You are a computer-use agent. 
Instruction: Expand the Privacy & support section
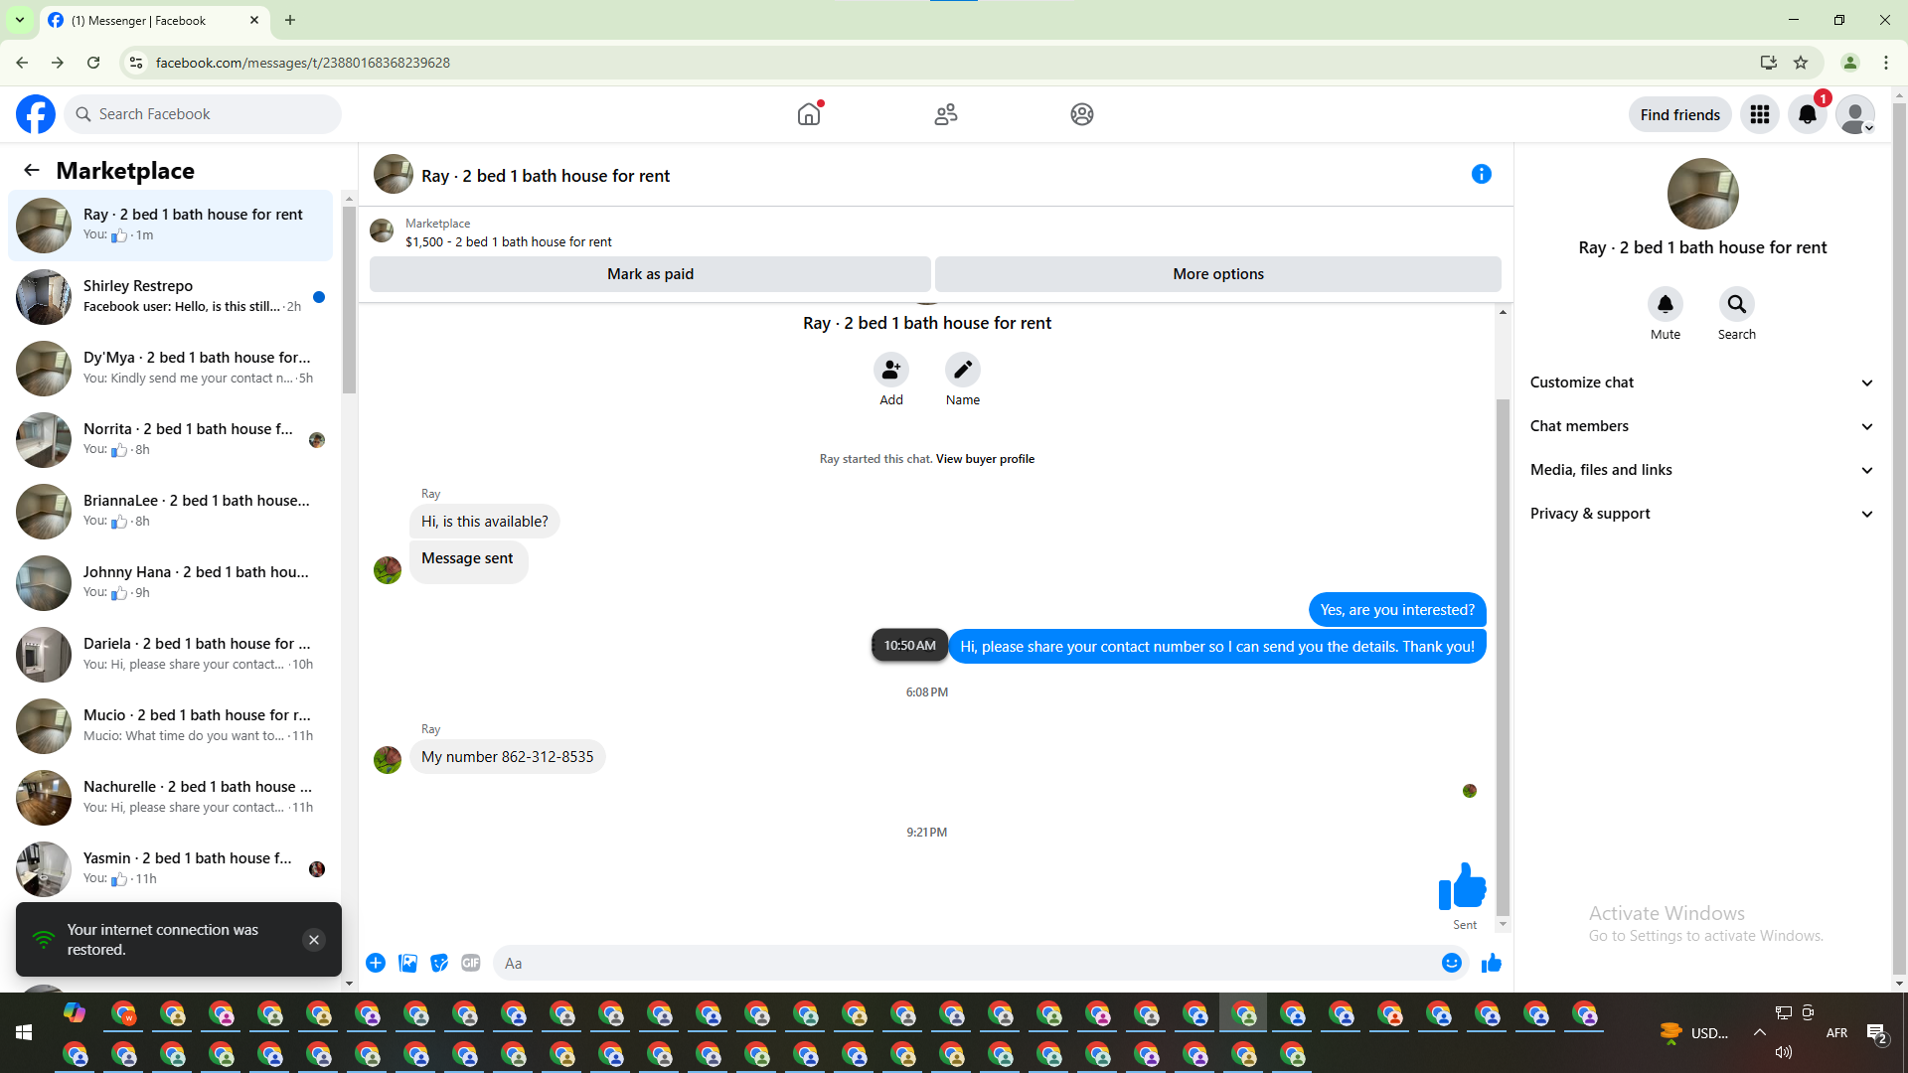1702,514
